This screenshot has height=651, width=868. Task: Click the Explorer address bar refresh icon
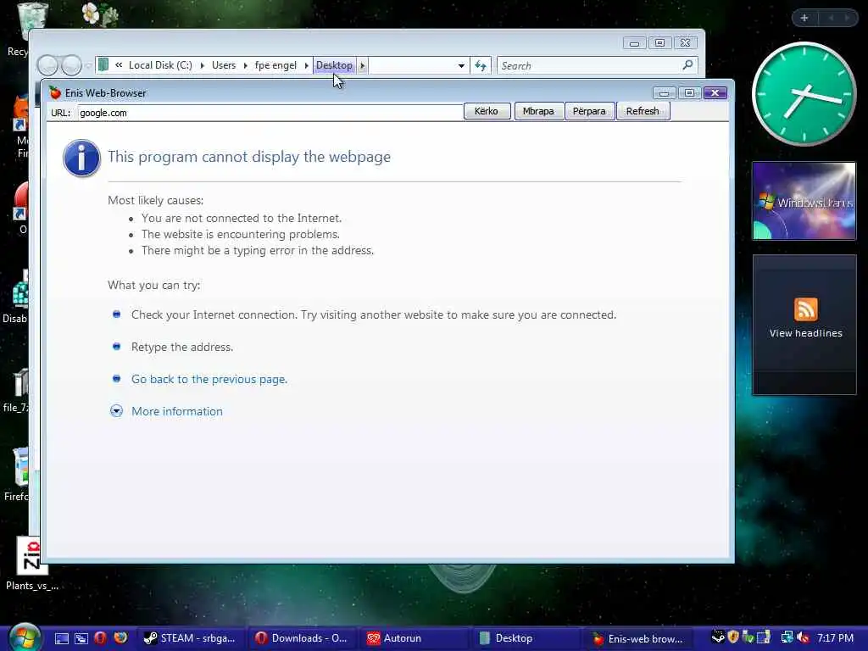coord(481,66)
